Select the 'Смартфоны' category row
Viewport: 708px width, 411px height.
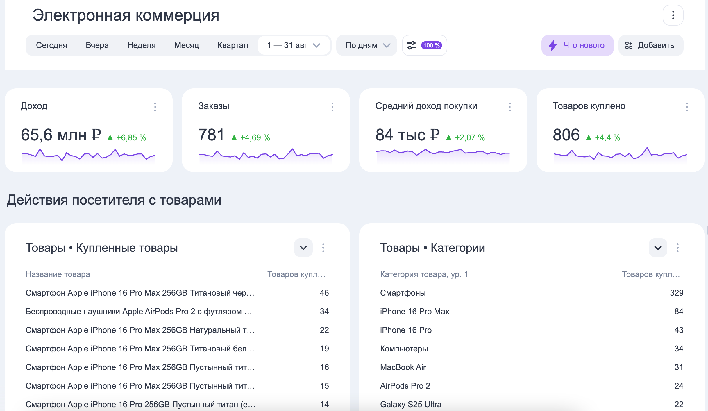click(x=403, y=293)
